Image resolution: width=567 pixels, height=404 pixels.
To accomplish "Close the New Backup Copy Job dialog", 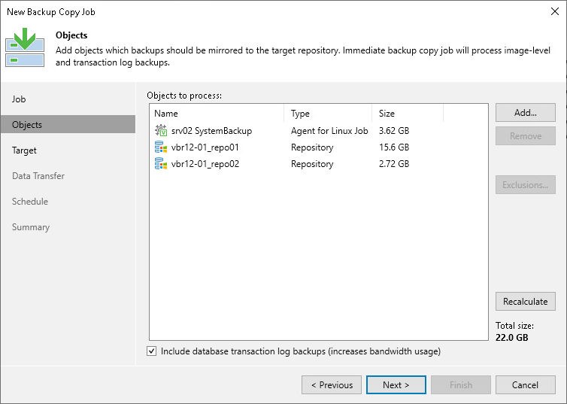I will (x=555, y=11).
